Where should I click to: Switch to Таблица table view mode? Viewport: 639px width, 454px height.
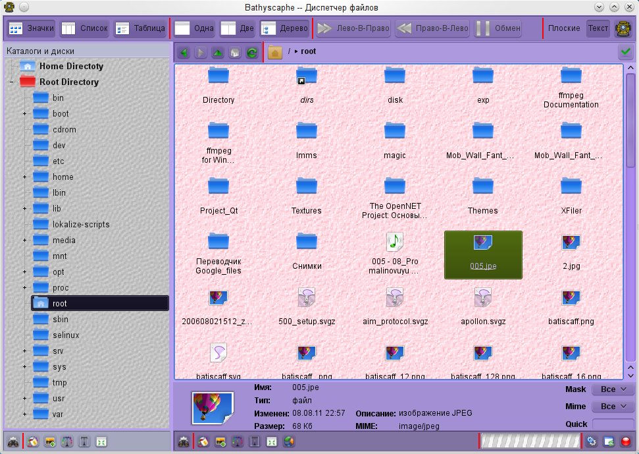coord(140,28)
